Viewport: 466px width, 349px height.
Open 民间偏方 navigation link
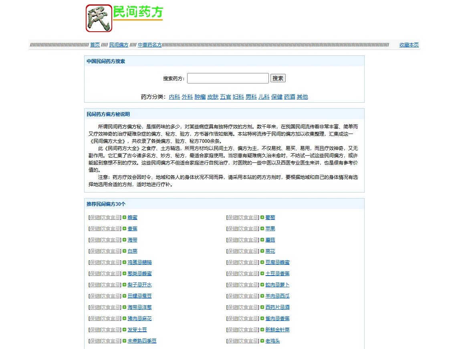(x=119, y=45)
